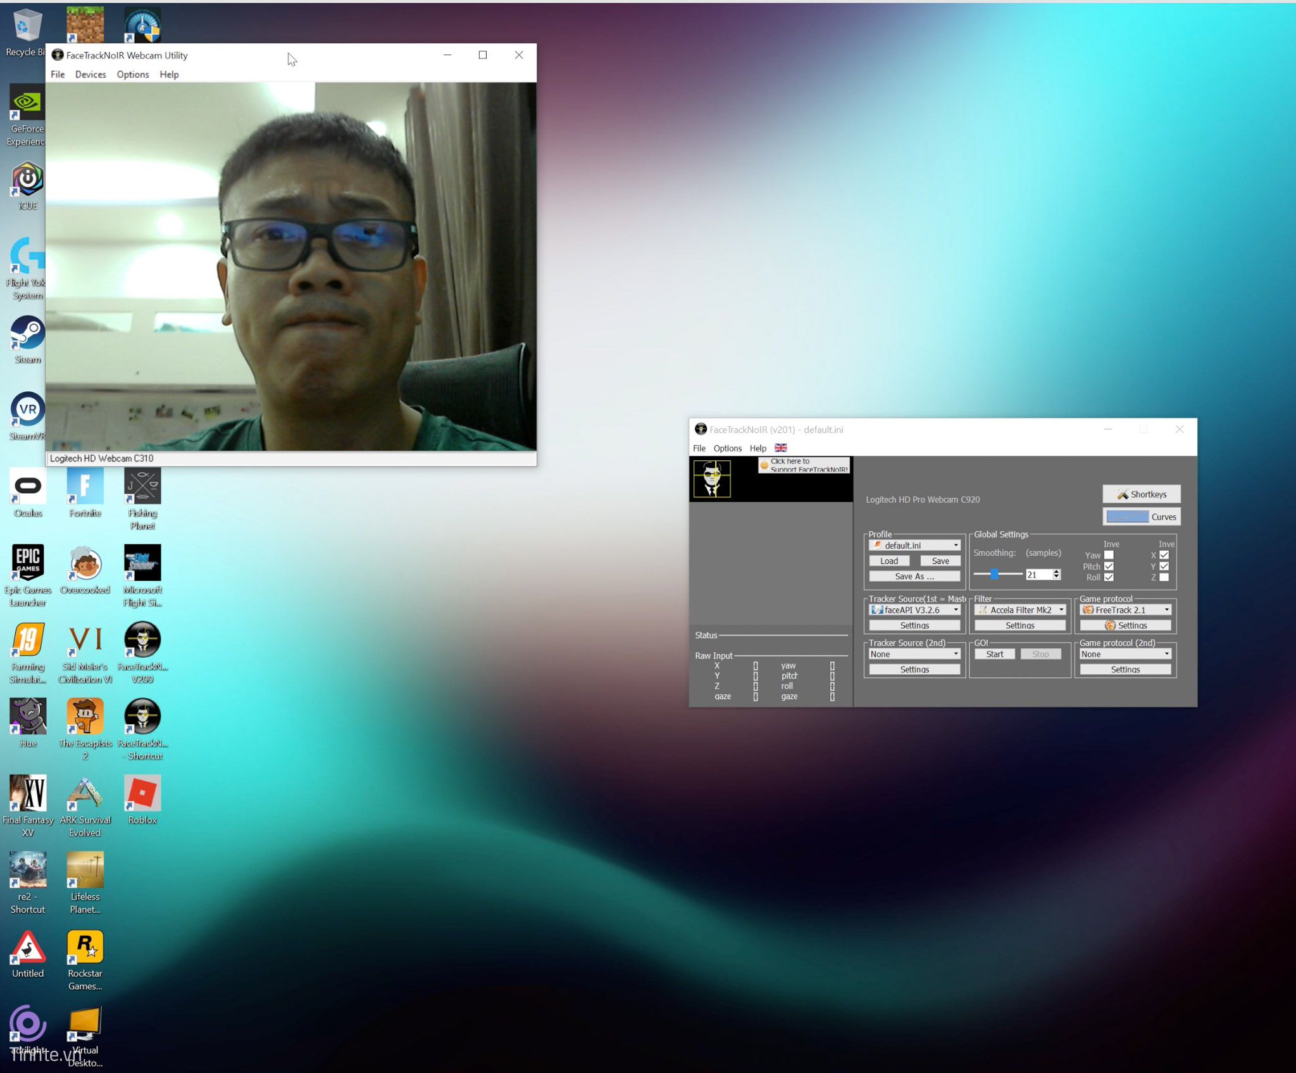Open the Curves editor in FaceTrackNoIR

click(x=1141, y=517)
